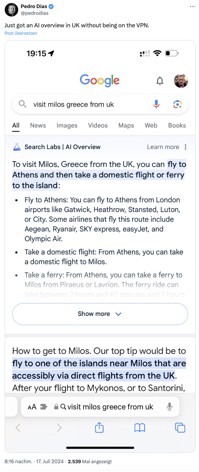Go back using Safari's back arrow
This screenshot has width=199, height=472.
18,427
